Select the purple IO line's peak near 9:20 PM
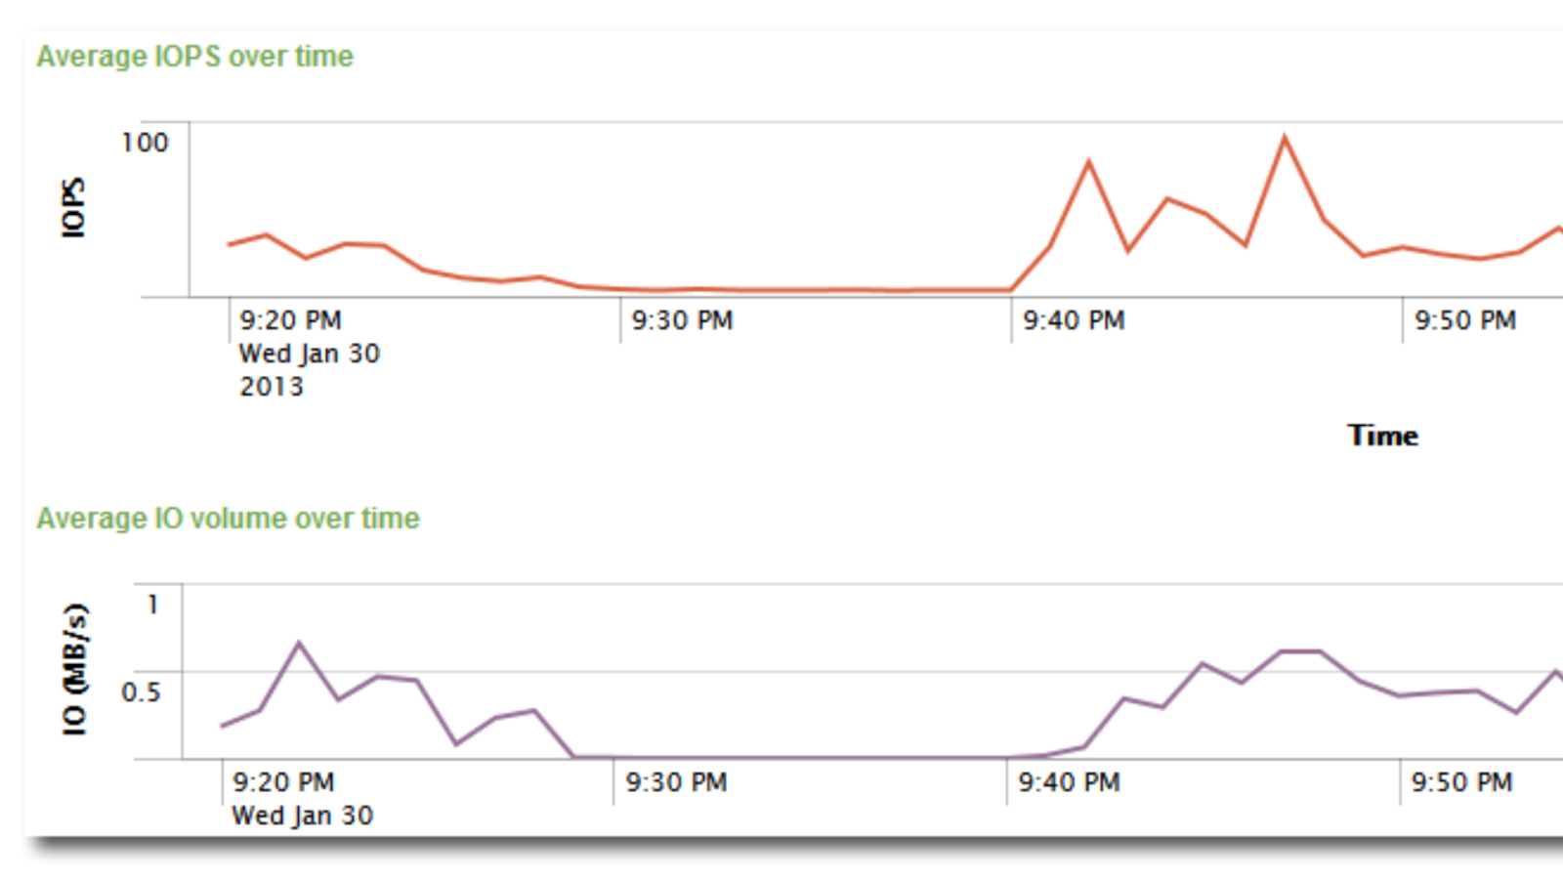The width and height of the screenshot is (1563, 879). tap(299, 644)
